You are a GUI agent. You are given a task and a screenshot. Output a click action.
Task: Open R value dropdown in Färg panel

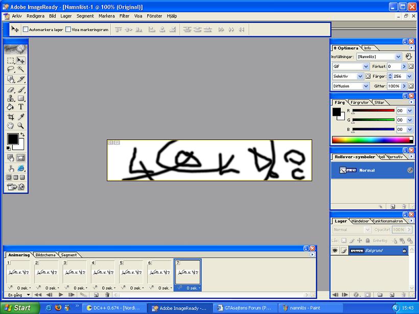coord(410,111)
